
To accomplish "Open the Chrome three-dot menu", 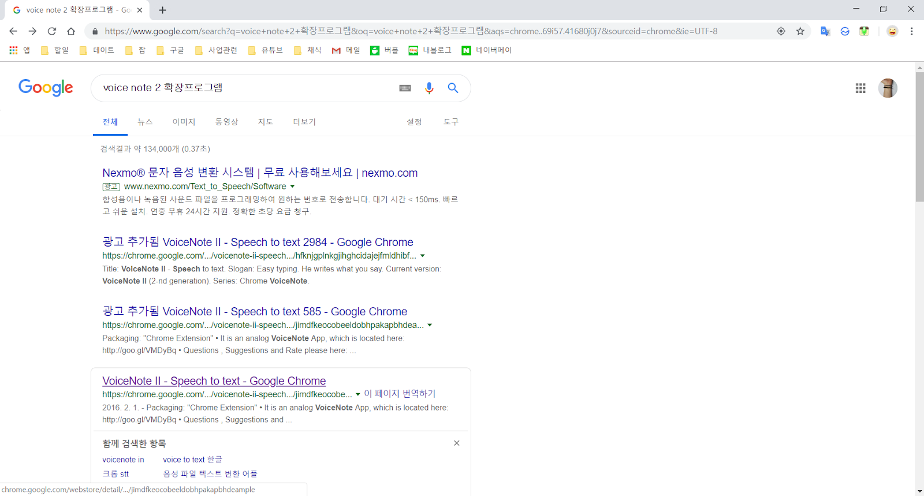I will 912,31.
